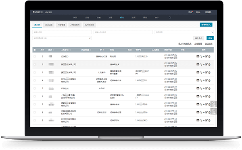Open the user account dropdown in top-right header
This screenshot has height=150, width=242.
209,12
